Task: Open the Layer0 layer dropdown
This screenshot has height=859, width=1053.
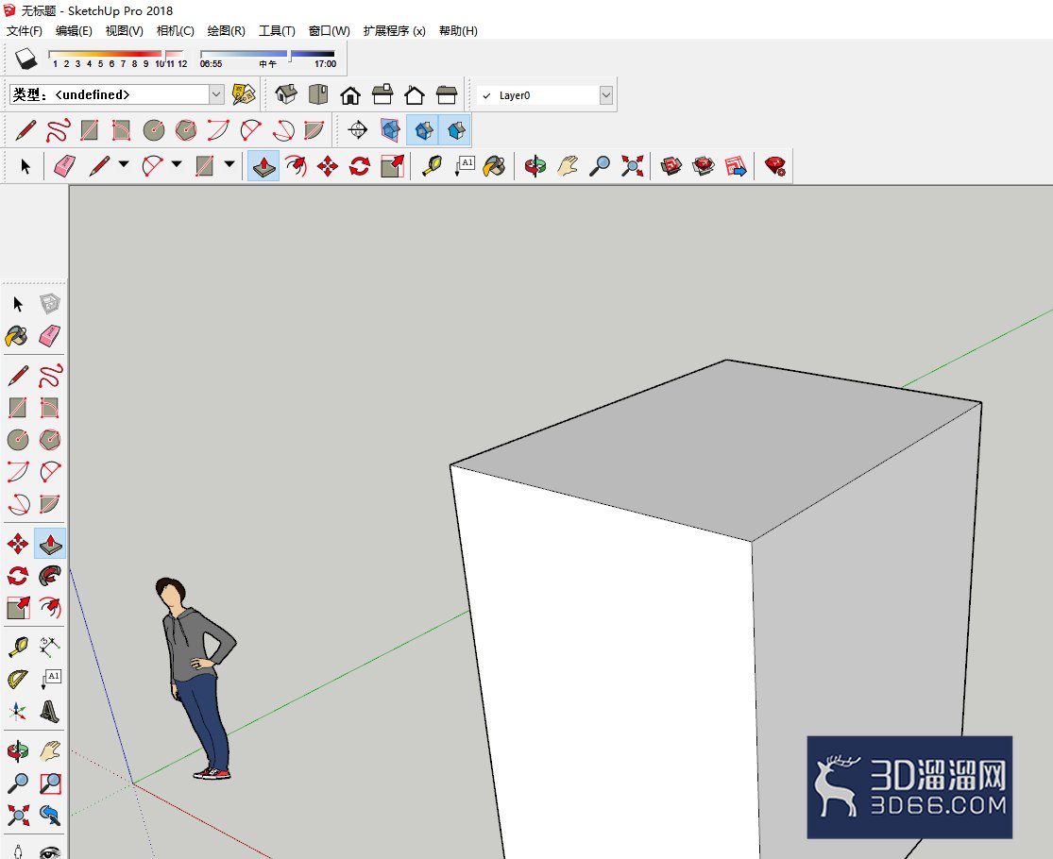Action: click(605, 95)
